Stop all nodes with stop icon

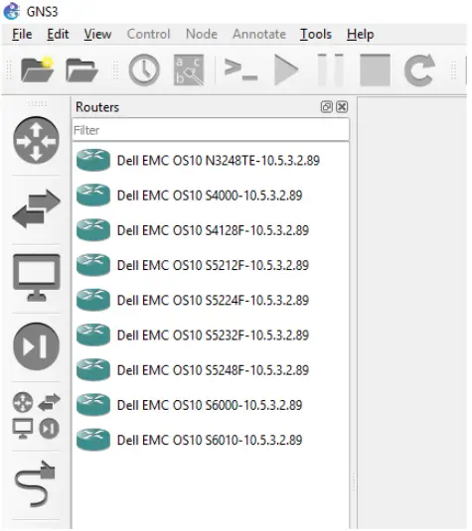[375, 70]
